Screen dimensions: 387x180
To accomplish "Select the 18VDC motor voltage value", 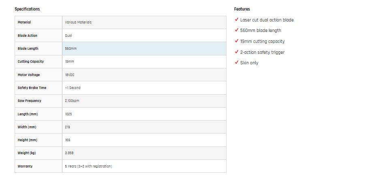I will pyautogui.click(x=70, y=75).
